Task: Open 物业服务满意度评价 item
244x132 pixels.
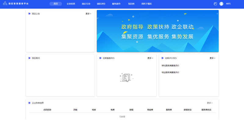Action: [170, 72]
